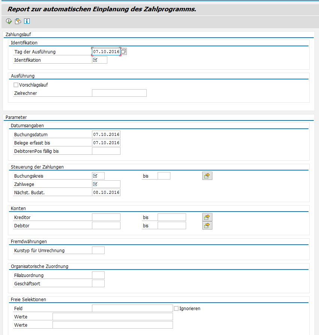Open value help beside Tag der Ausführung

point(124,52)
